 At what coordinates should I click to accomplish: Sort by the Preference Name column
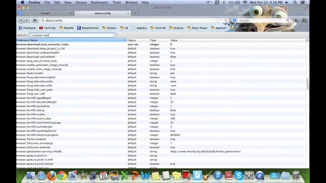click(x=71, y=40)
